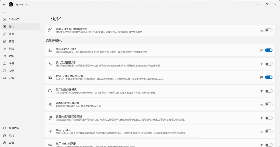This screenshot has width=280, height=147.
Task: Open the 修理 section
Action: [20, 34]
